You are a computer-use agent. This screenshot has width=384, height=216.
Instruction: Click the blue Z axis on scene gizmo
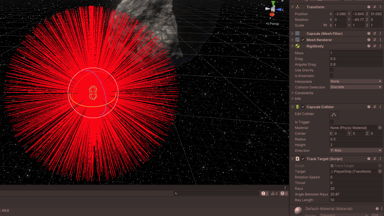280,10
